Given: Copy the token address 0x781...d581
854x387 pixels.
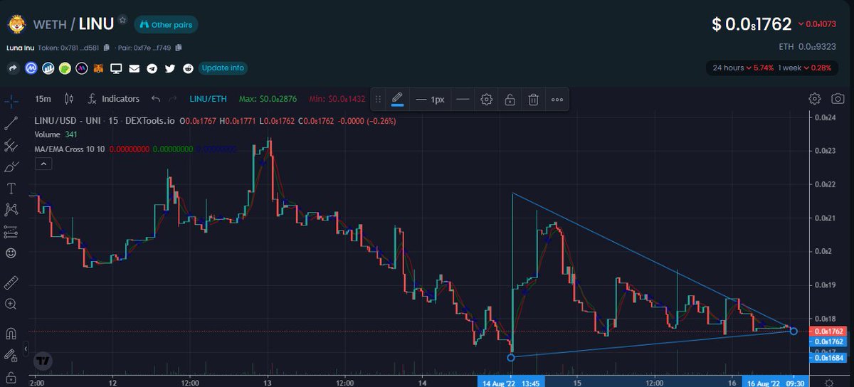Looking at the screenshot, I should [x=106, y=48].
